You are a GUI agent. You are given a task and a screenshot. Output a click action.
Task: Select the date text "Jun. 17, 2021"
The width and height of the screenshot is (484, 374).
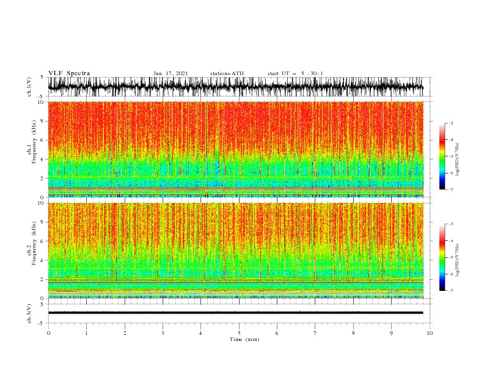click(170, 73)
